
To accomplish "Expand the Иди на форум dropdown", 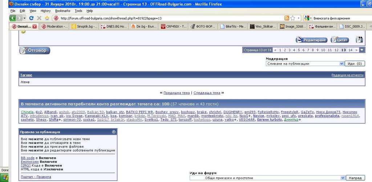I will coord(343,178).
